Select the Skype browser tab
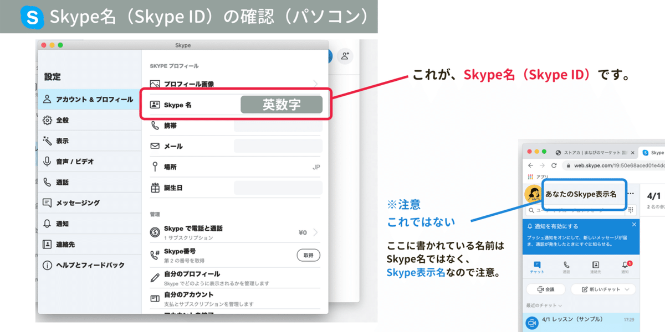Viewport: 665px width, 332px height. coord(653,152)
